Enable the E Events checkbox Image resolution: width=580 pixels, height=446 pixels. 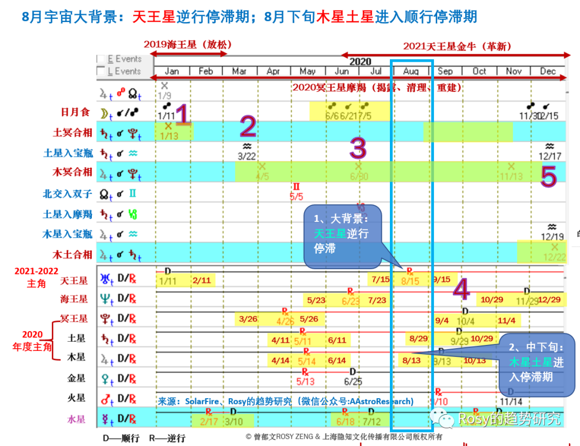[100, 59]
